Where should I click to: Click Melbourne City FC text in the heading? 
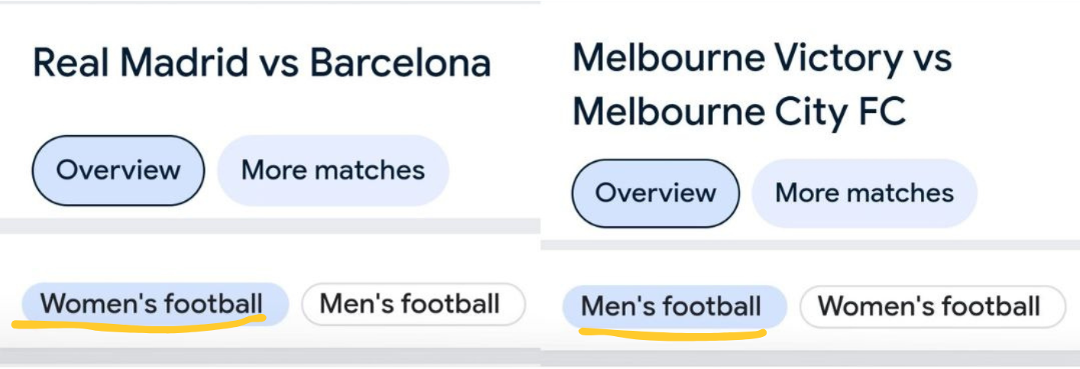[x=738, y=112]
